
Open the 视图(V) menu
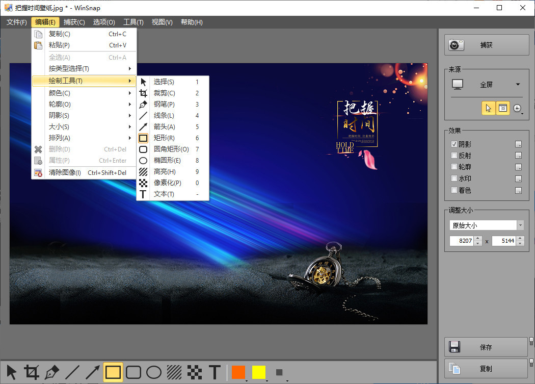[x=162, y=22]
